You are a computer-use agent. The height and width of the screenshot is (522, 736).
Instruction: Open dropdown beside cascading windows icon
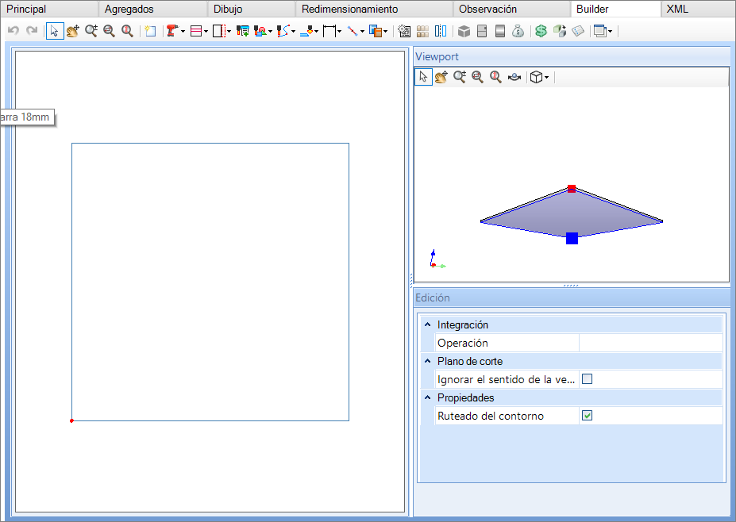[x=610, y=32]
